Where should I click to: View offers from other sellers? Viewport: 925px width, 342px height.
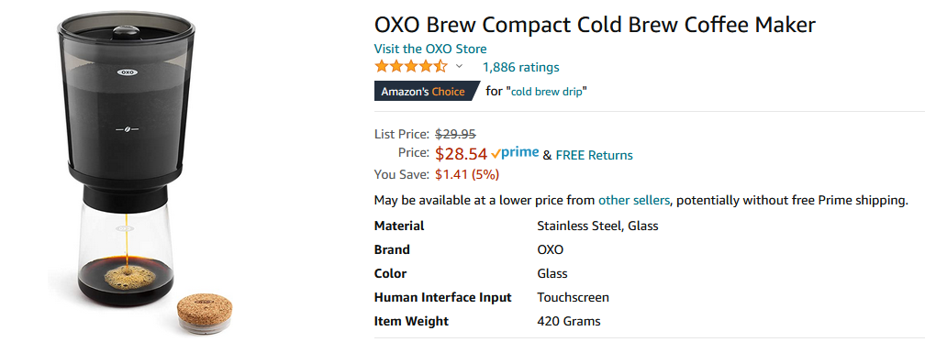pyautogui.click(x=633, y=201)
